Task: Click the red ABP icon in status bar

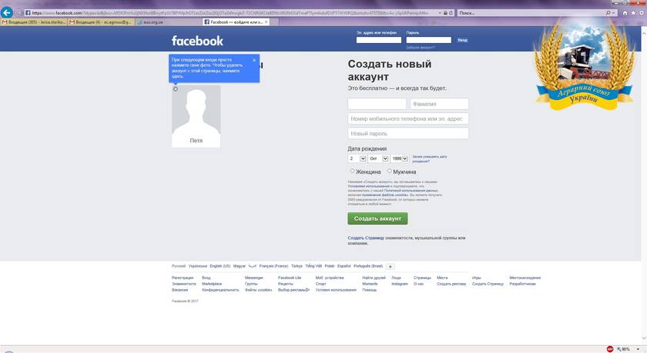Action: coord(610,349)
